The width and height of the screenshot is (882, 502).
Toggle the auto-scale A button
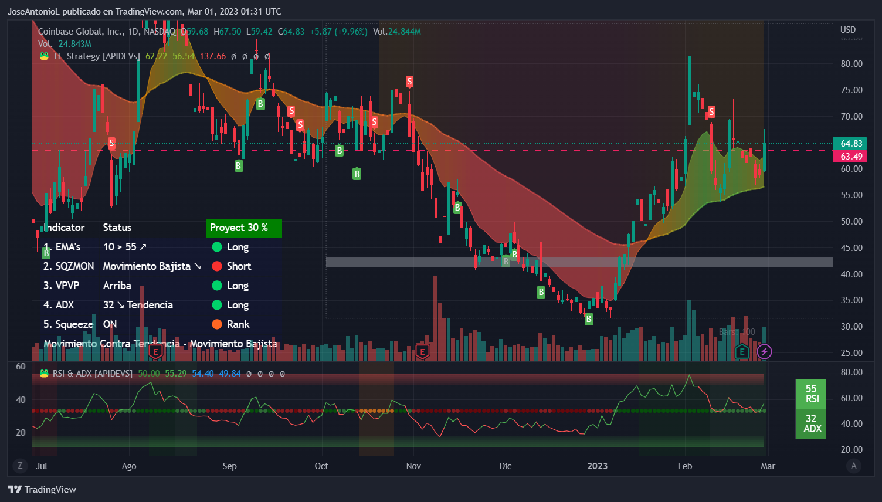click(853, 466)
